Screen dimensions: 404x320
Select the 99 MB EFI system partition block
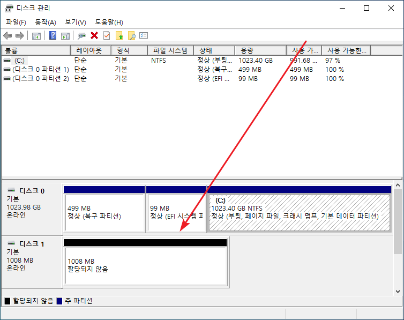coord(176,209)
